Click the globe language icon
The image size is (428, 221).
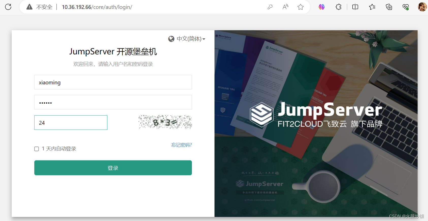171,39
